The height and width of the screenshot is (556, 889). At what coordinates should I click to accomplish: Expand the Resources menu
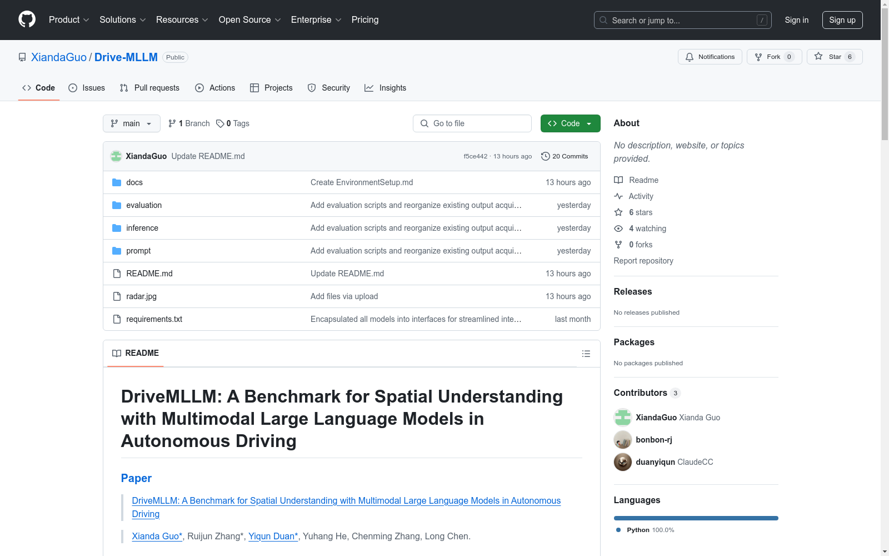182,20
